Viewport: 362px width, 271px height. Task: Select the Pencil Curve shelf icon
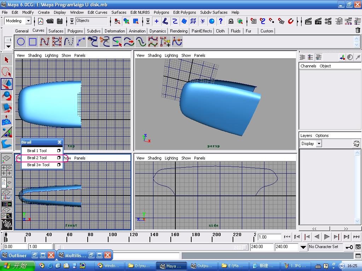click(x=69, y=42)
